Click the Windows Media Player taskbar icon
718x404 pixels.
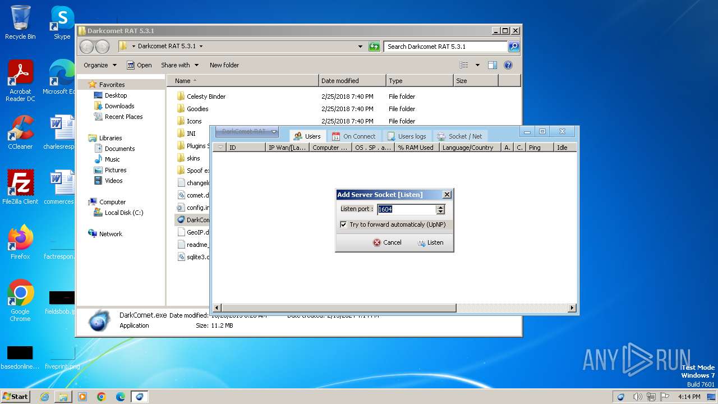pyautogui.click(x=82, y=397)
